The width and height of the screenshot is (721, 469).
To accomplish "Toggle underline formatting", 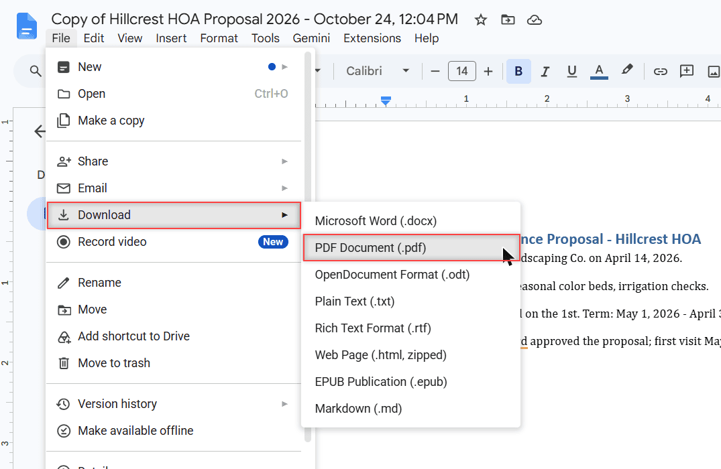I will [572, 71].
